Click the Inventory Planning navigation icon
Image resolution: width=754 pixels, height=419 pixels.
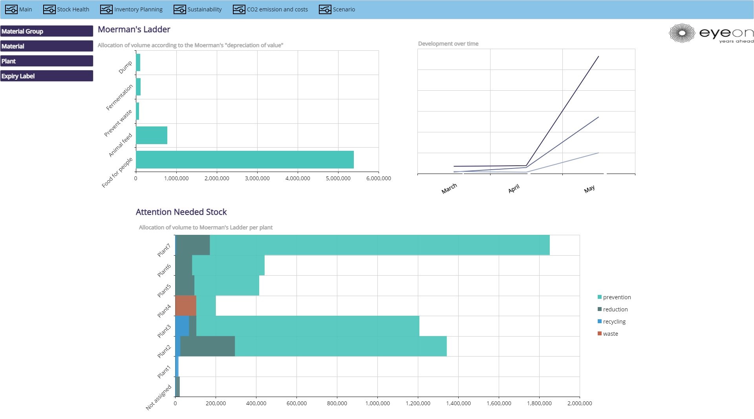click(106, 9)
